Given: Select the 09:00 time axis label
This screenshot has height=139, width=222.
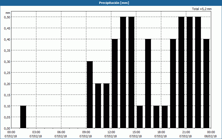Looking at the screenshot, I should [86, 132].
